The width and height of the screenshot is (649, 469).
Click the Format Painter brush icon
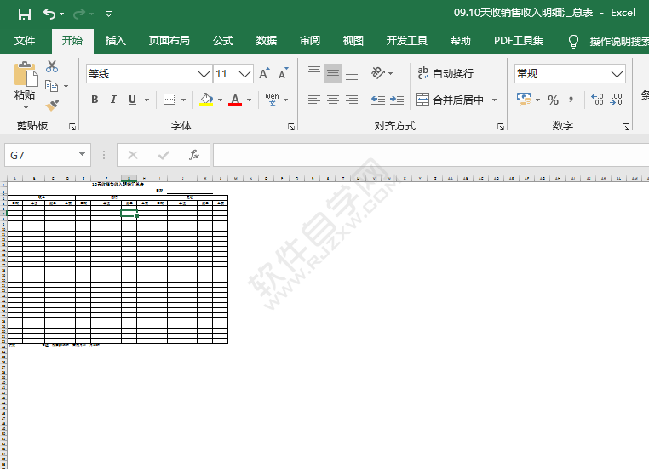tap(52, 106)
